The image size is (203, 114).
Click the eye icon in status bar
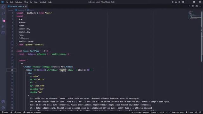point(11,112)
